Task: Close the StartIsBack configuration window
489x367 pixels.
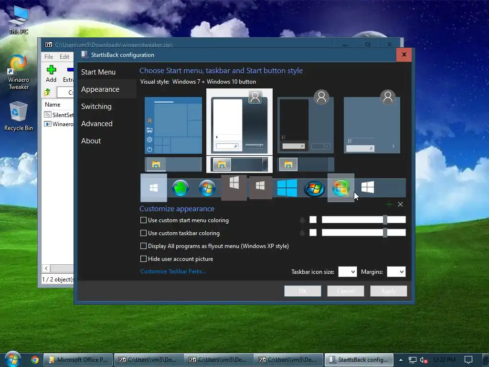Action: click(x=404, y=54)
